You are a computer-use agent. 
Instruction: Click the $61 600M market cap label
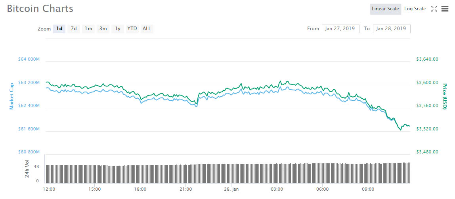tap(29, 129)
